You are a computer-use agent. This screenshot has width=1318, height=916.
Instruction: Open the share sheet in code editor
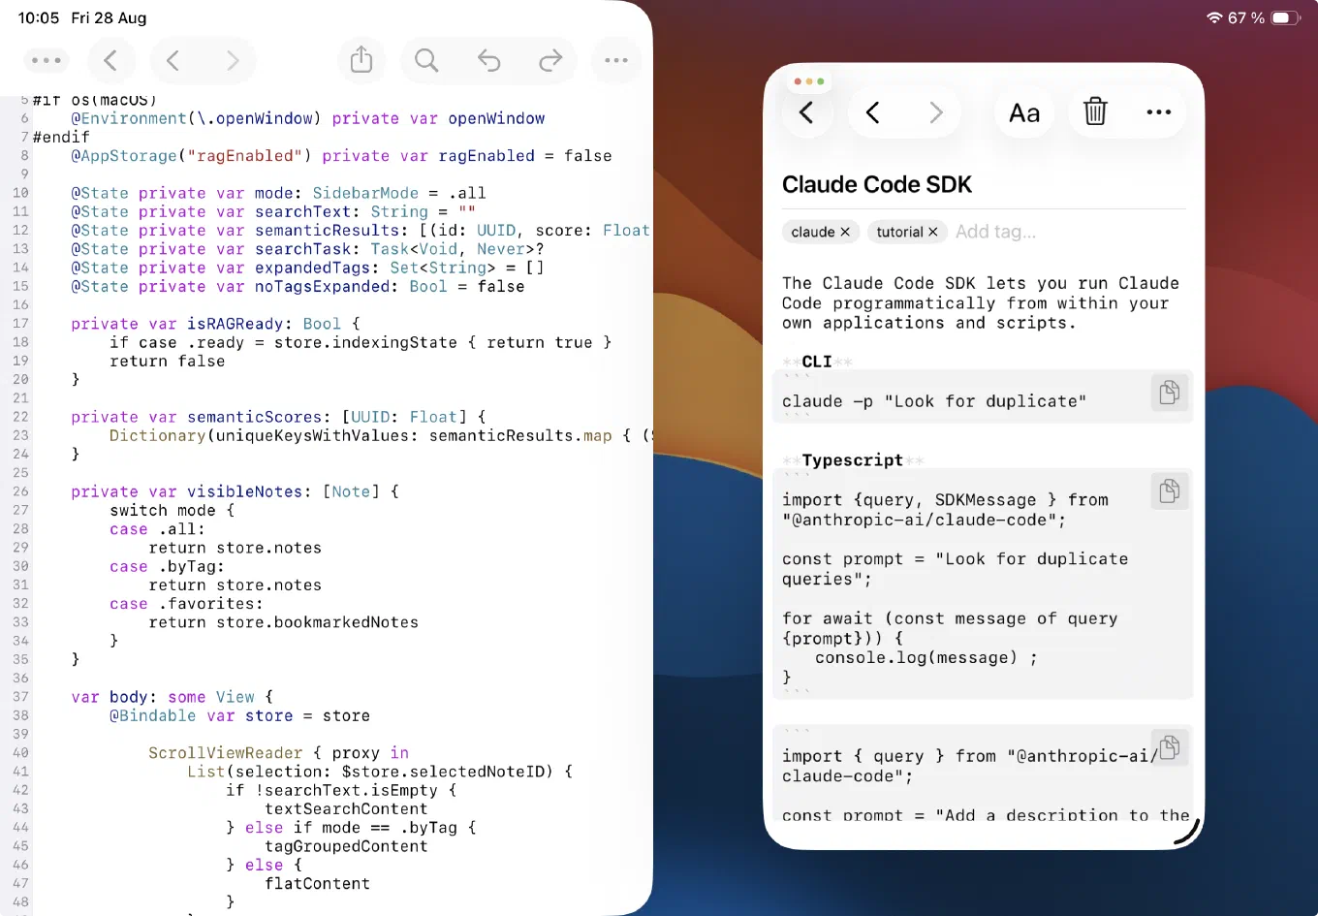(361, 60)
